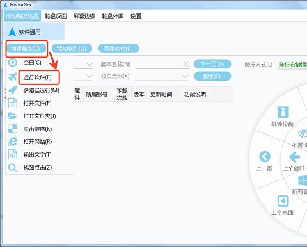
Task: Click the 上个桌面 icon on wheel
Action: point(283,201)
